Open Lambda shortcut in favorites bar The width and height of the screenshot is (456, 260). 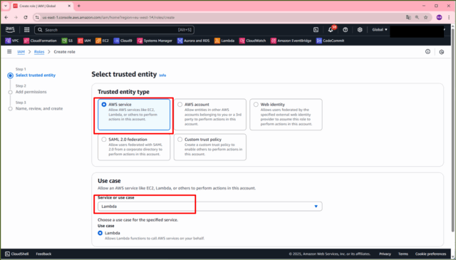(x=224, y=41)
